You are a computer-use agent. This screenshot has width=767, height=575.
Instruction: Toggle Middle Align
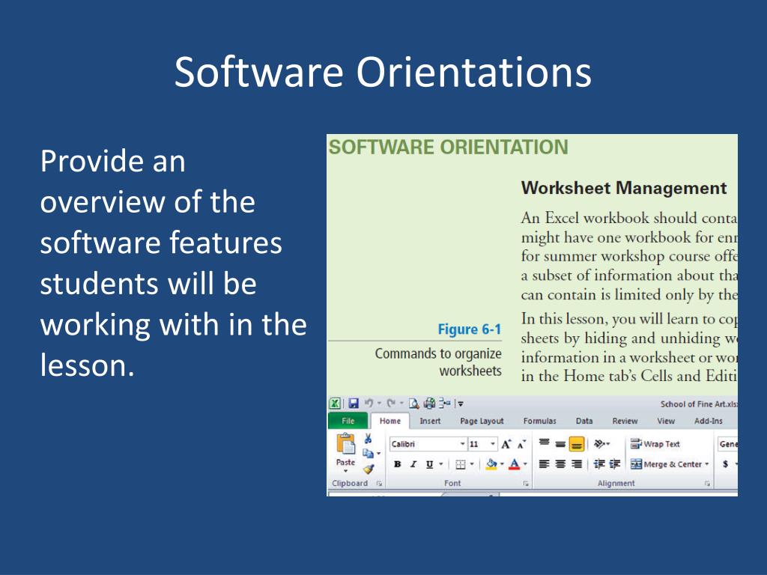tap(560, 444)
